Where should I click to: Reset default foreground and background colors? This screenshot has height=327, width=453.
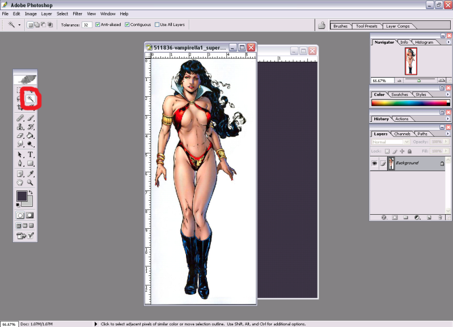[x=18, y=205]
